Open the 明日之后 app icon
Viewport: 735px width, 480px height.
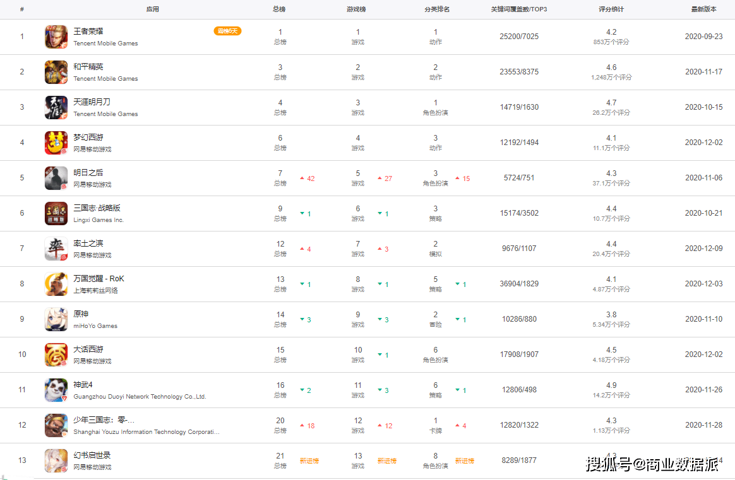coord(56,178)
